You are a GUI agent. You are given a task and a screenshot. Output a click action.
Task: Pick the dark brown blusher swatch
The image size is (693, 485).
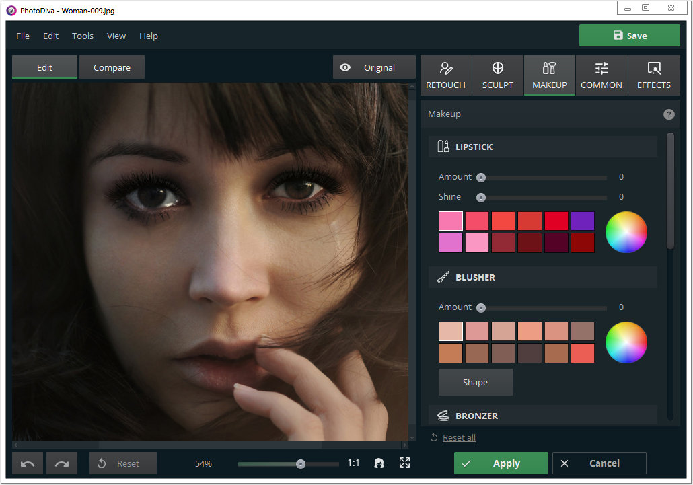click(x=530, y=353)
